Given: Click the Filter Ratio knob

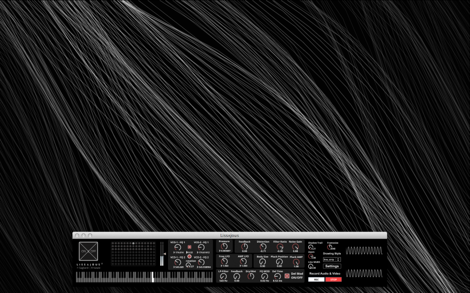Looking at the screenshot, I should 280,246.
